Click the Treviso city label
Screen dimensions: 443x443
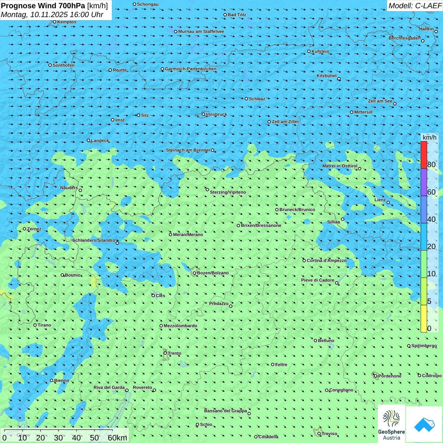329,434
